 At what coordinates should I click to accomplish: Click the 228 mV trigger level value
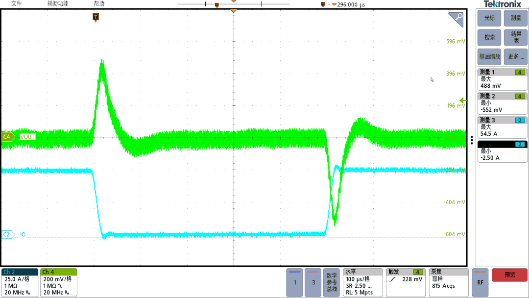[412, 279]
